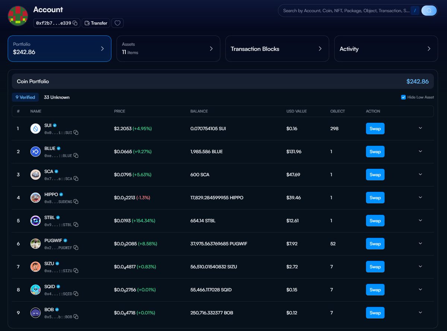Select the HIPPO coin icon
The height and width of the screenshot is (331, 447).
coord(35,197)
